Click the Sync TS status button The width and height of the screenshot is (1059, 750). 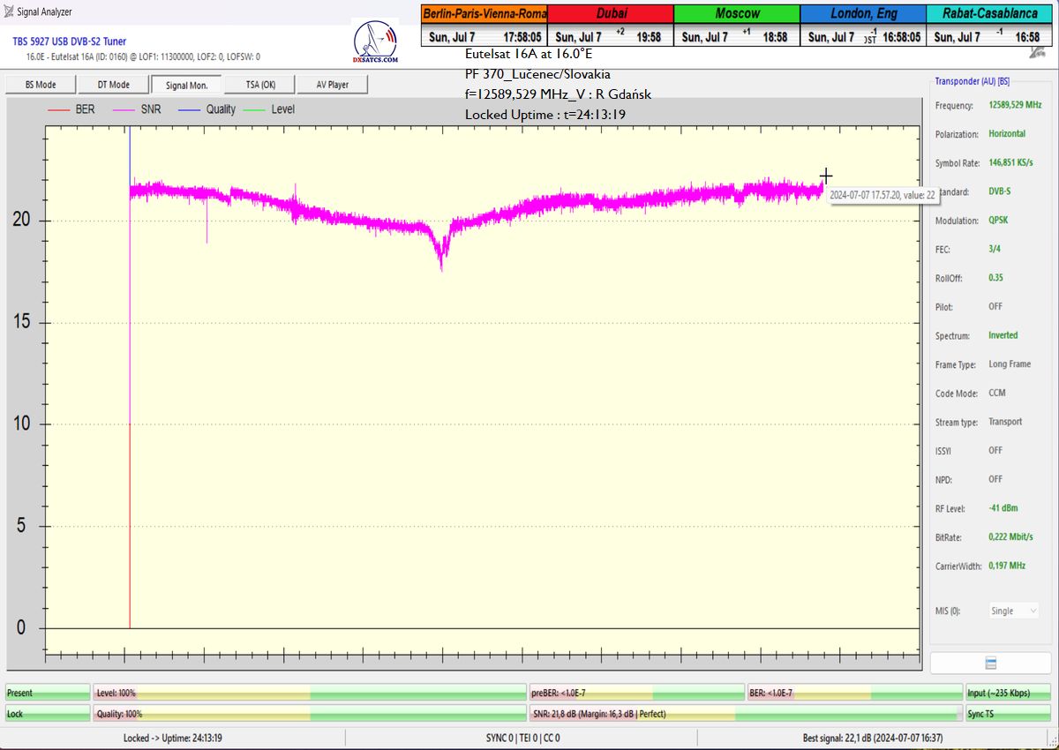pos(1008,714)
